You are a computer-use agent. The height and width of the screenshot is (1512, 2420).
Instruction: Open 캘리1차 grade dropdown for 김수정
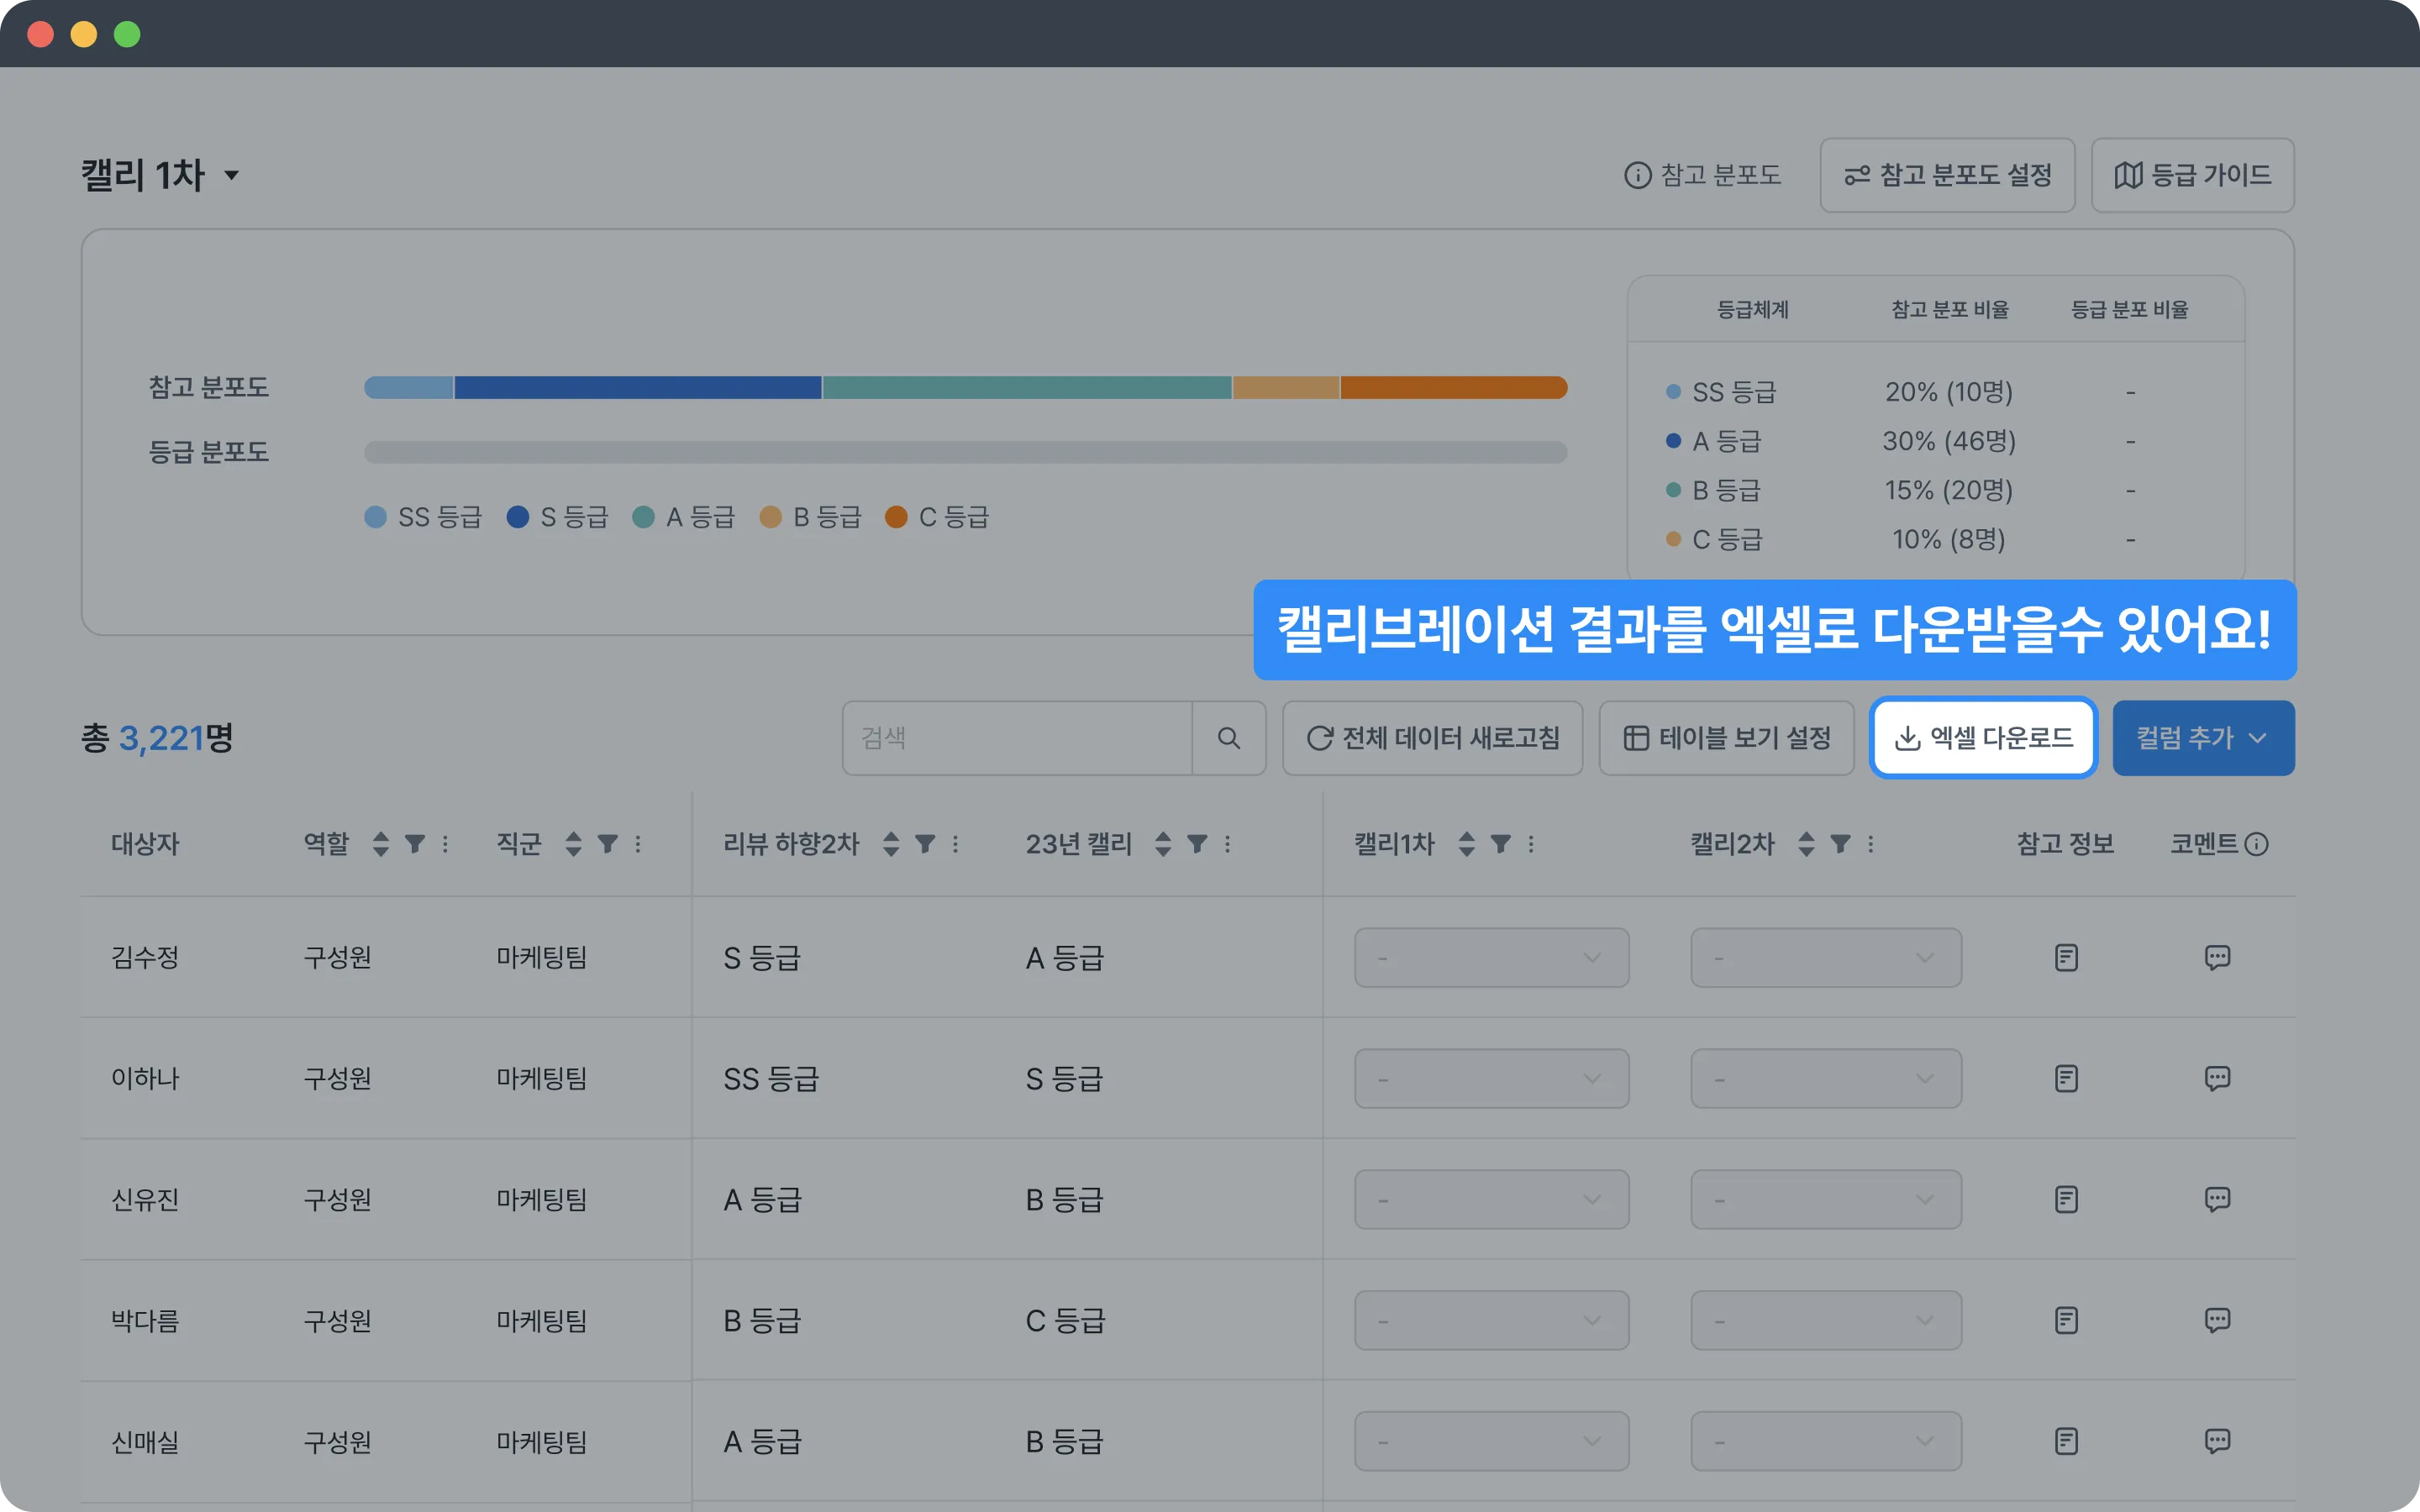[1491, 958]
